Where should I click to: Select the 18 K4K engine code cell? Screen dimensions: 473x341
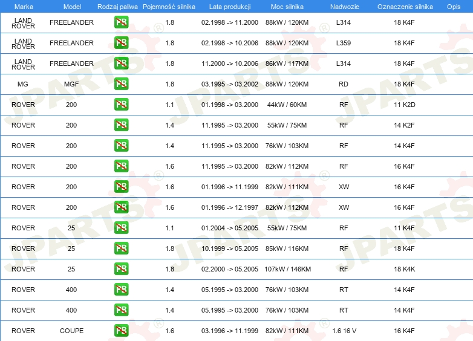[x=405, y=268]
